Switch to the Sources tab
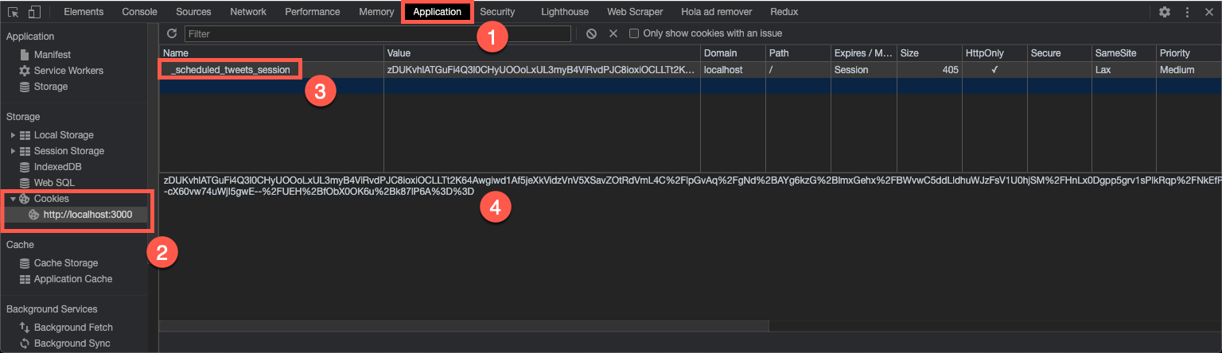 (x=193, y=12)
